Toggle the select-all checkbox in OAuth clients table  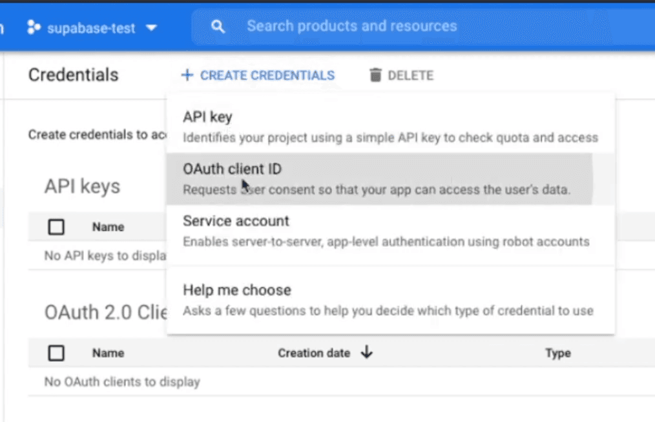pyautogui.click(x=57, y=353)
